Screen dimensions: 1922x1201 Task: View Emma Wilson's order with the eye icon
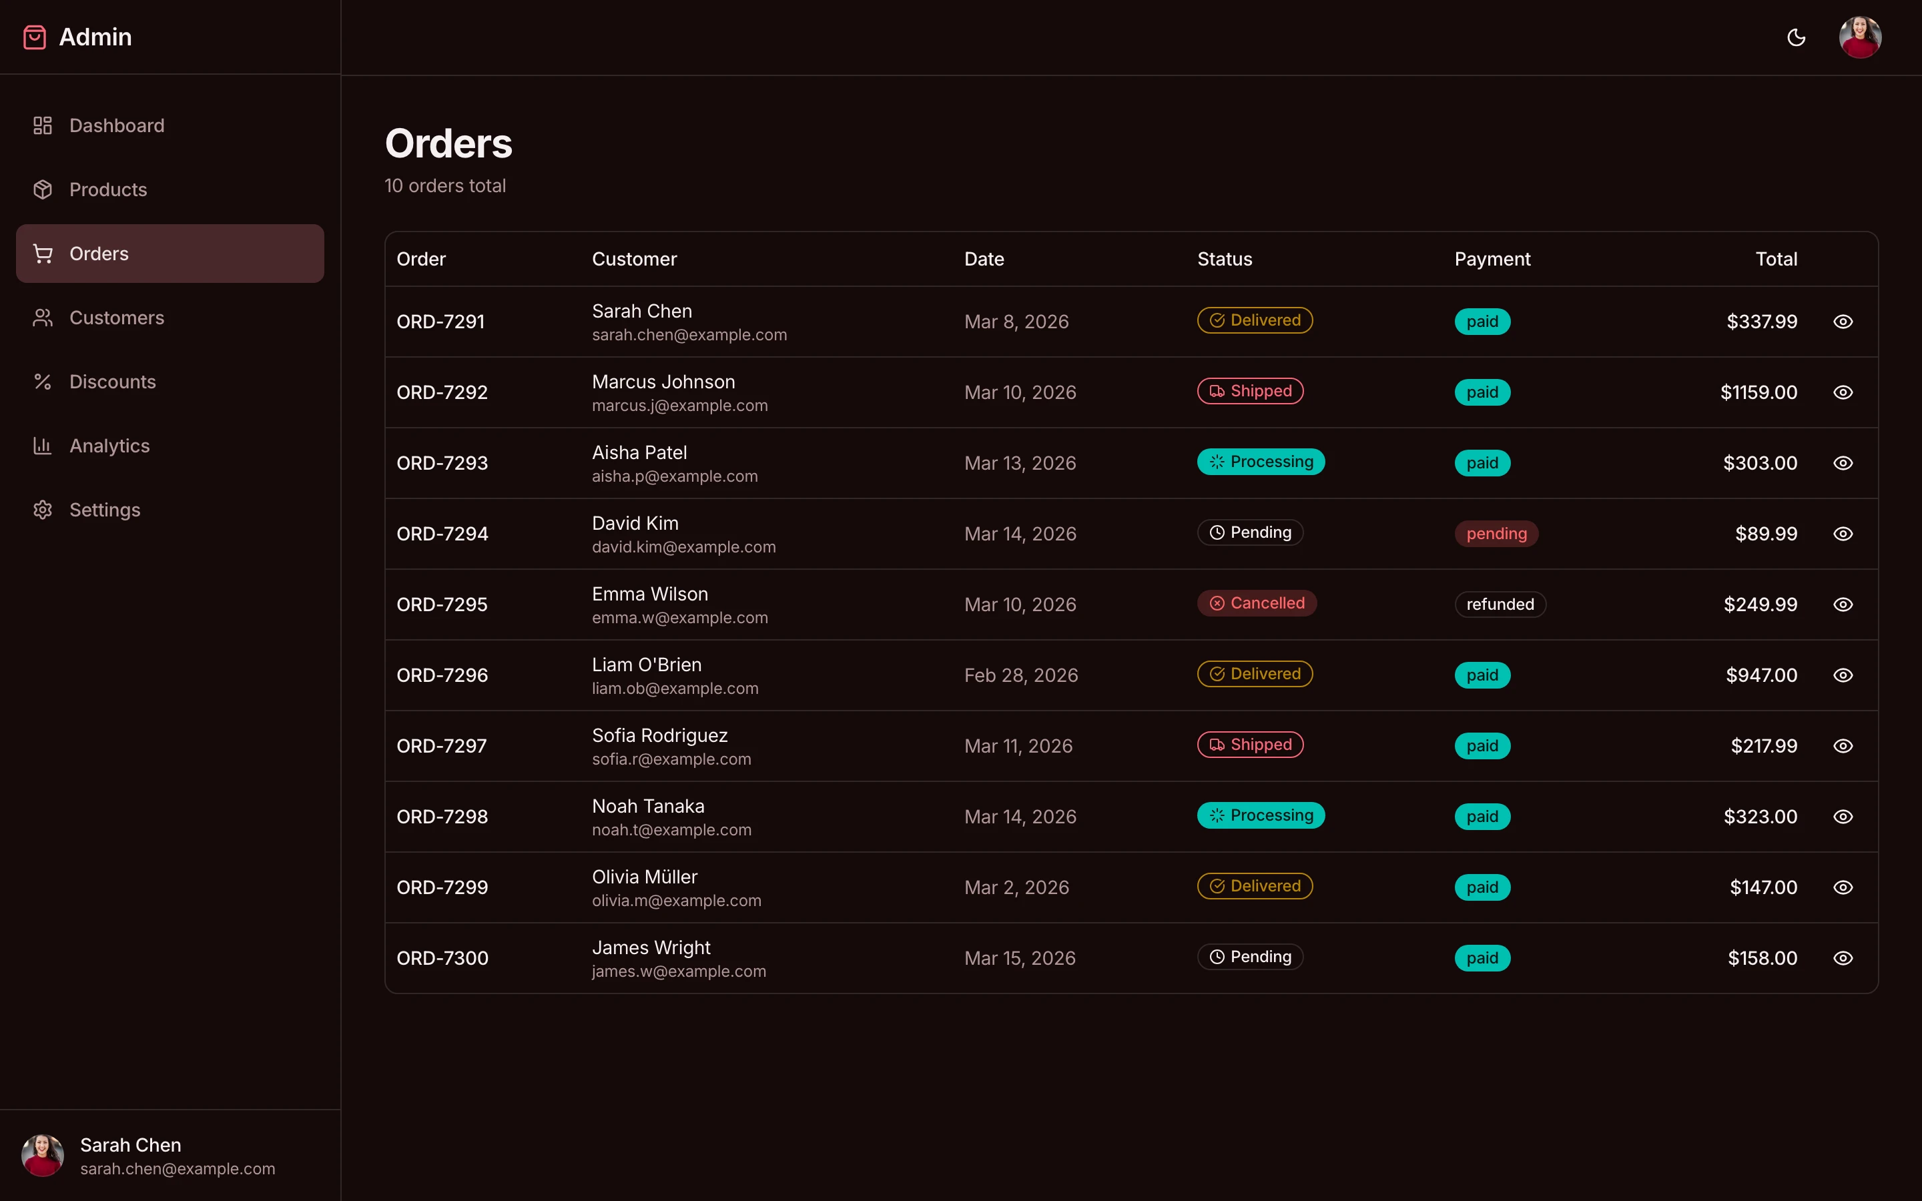point(1843,604)
